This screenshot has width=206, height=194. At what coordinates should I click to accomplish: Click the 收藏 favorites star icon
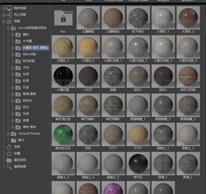[9, 154]
